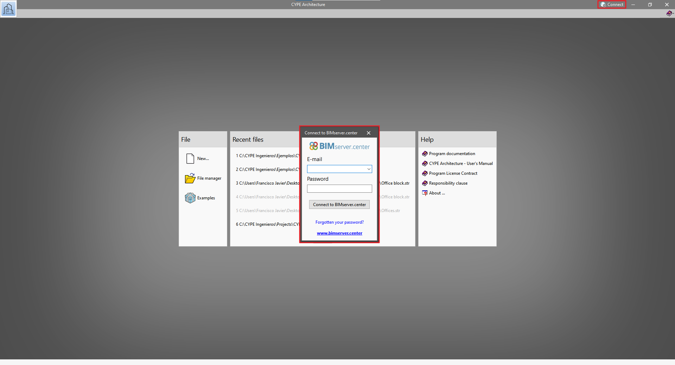Open Program License Contract entry
Image resolution: width=675 pixels, height=365 pixels.
(x=453, y=173)
